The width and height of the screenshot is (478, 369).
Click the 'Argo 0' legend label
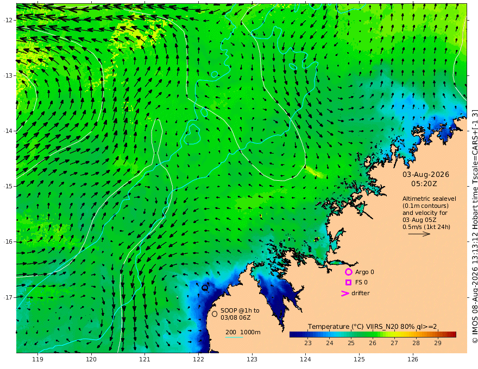coord(364,272)
